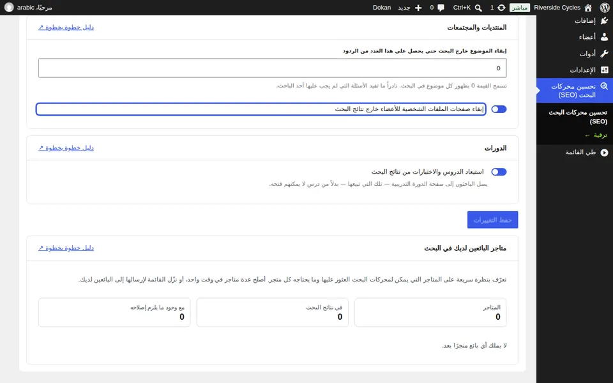Click the label إبقاء صفحات الملفات الشخصية

point(409,109)
